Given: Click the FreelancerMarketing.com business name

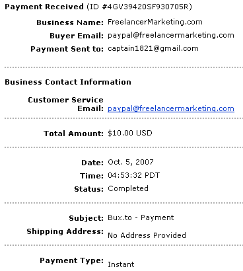Looking at the screenshot, I should point(155,22).
